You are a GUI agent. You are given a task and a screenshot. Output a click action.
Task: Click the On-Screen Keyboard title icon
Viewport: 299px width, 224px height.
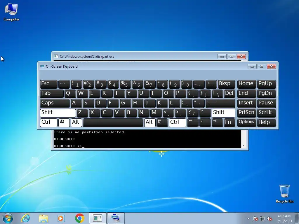(x=42, y=66)
